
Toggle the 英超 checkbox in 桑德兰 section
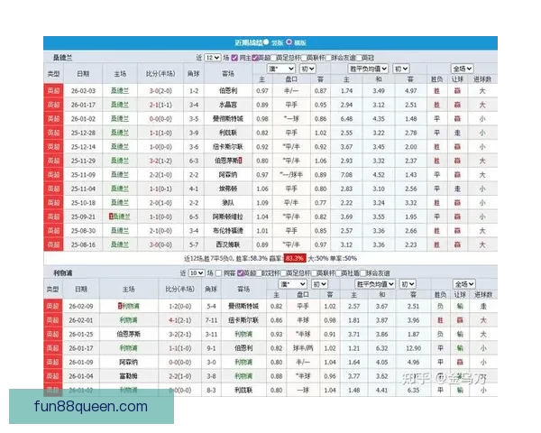click(255, 58)
